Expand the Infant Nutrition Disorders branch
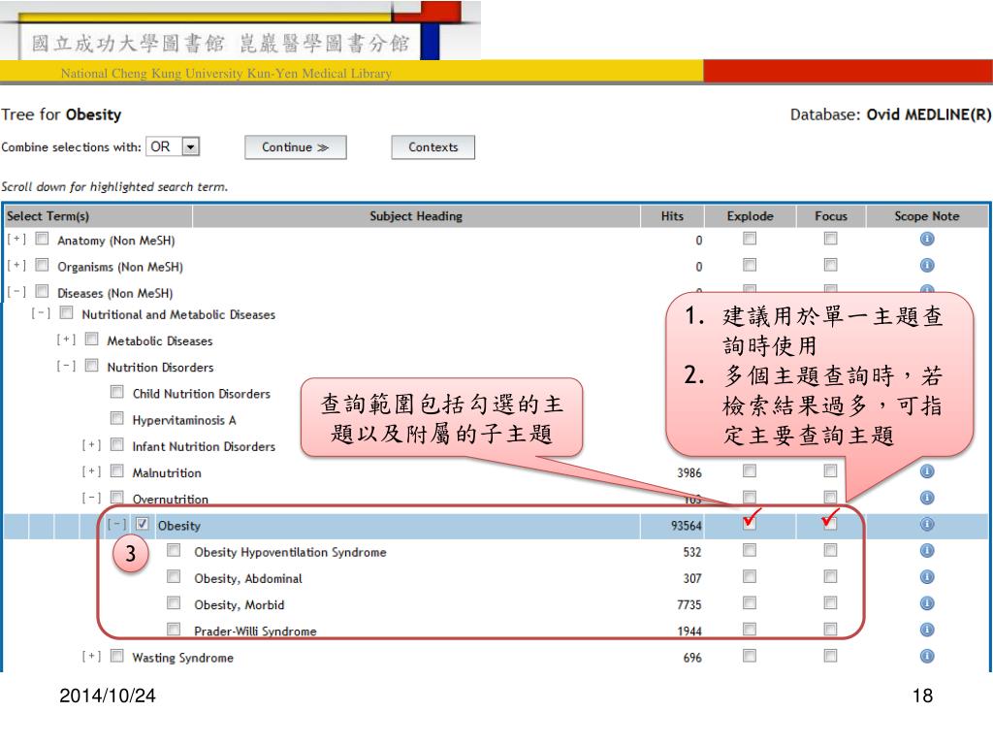Viewport: 993px width, 745px height. point(92,445)
